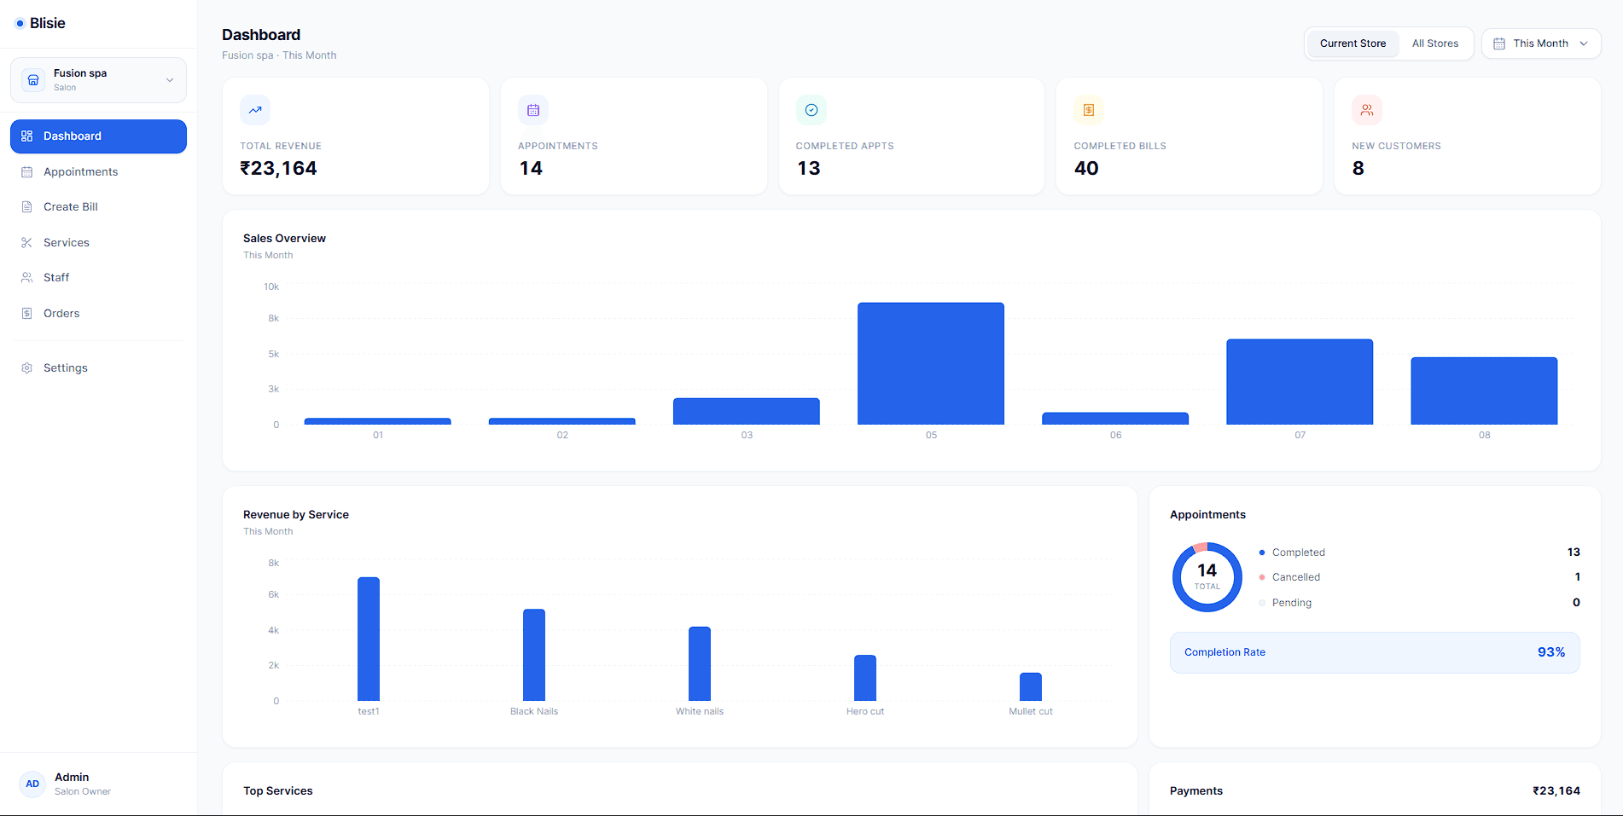Viewport: 1623px width, 816px height.
Task: Open the This Month date range dropdown
Action: [x=1540, y=43]
